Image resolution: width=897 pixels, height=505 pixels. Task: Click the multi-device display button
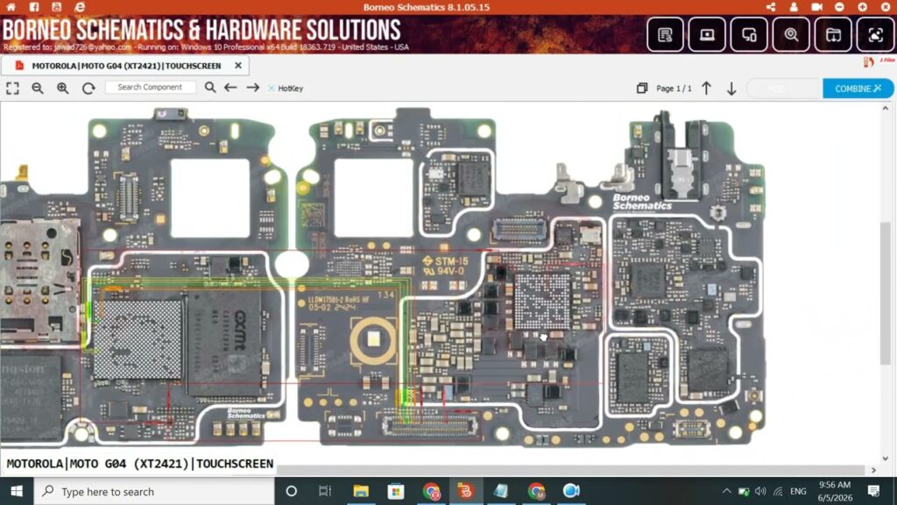pyautogui.click(x=749, y=35)
